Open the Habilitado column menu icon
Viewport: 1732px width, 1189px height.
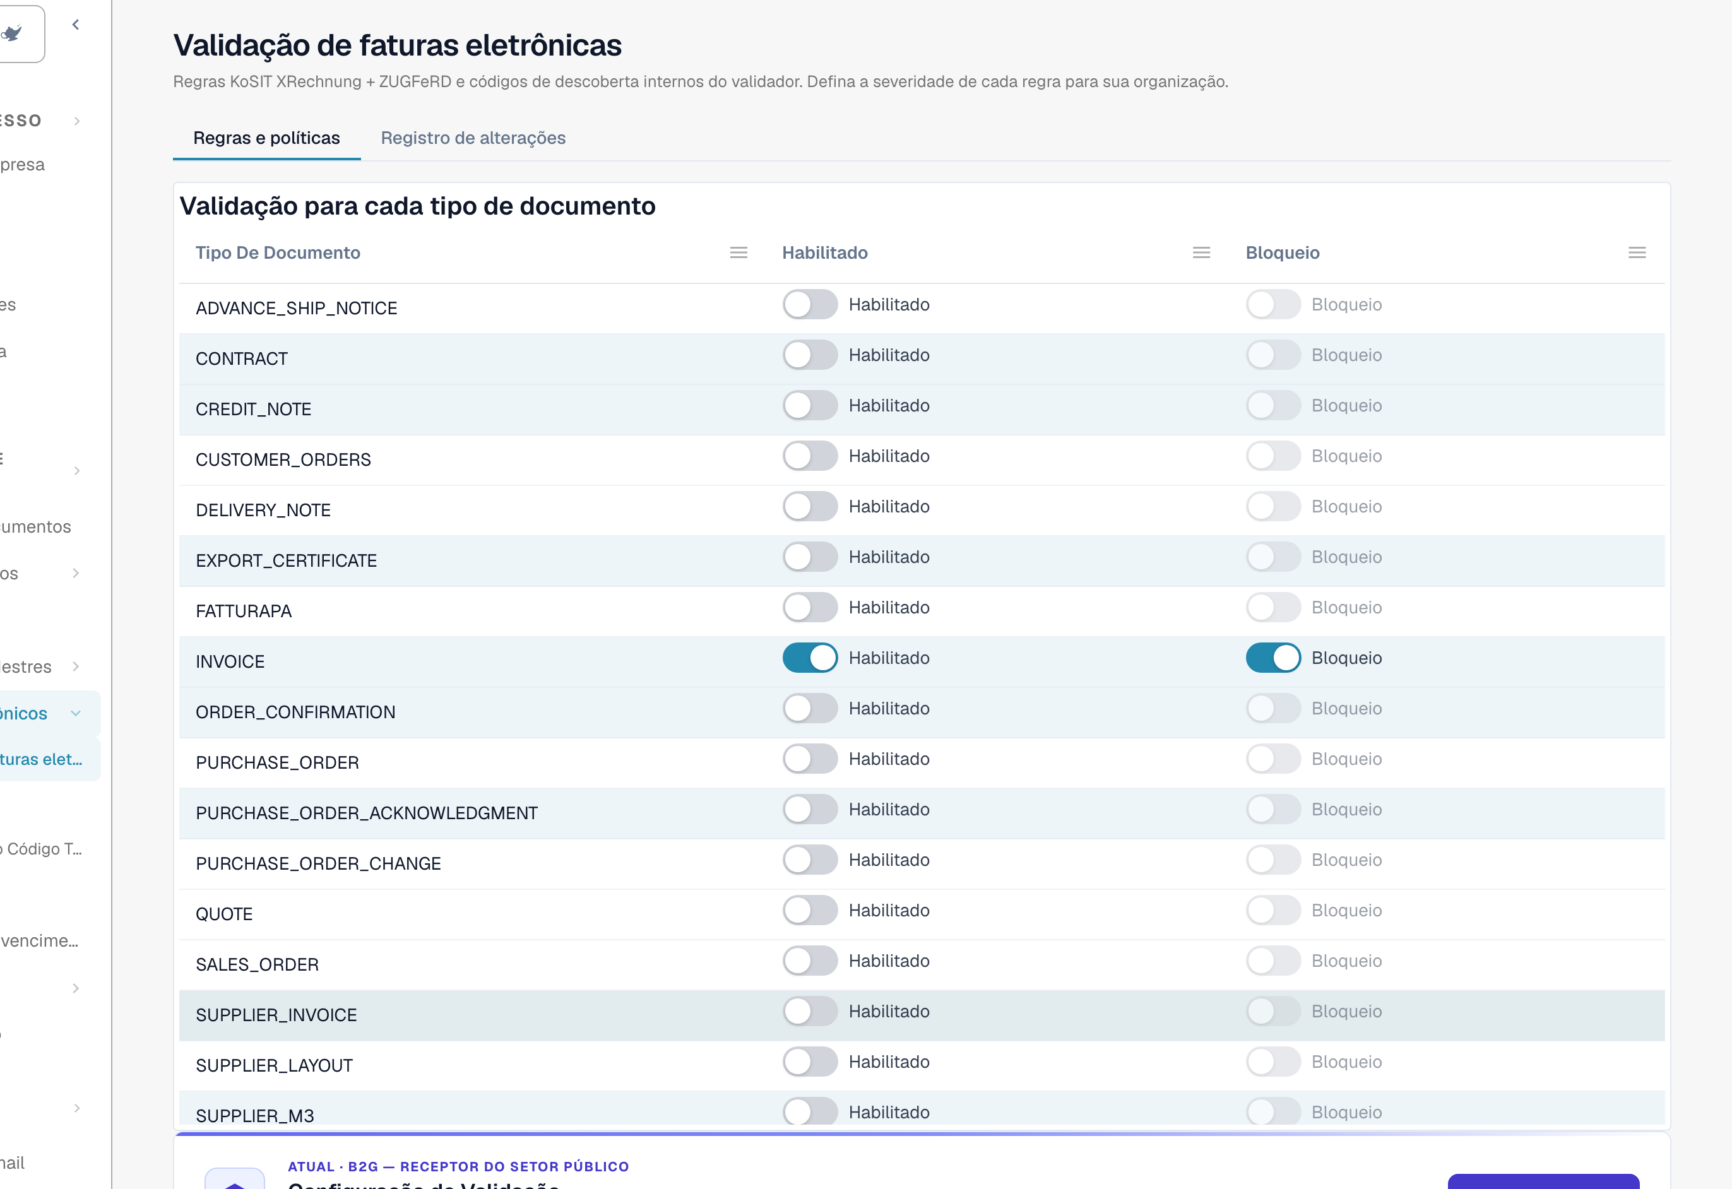[1201, 252]
